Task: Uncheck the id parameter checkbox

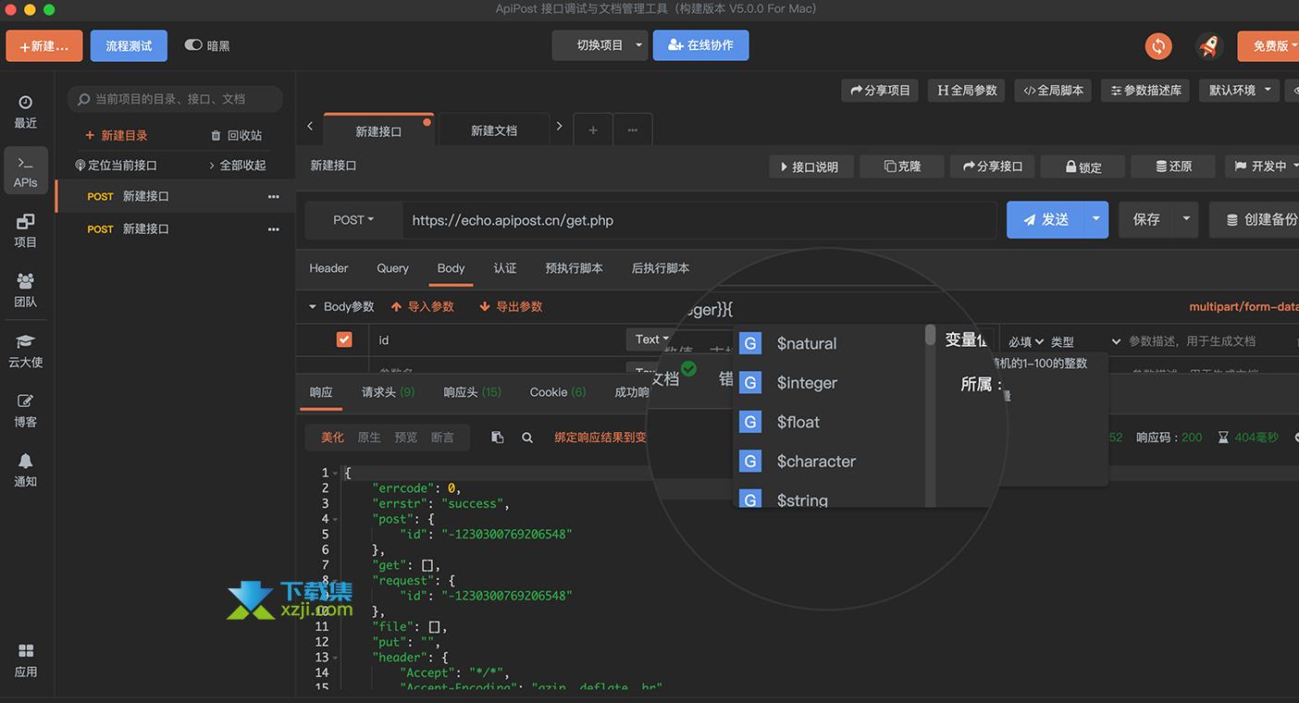Action: coord(344,339)
